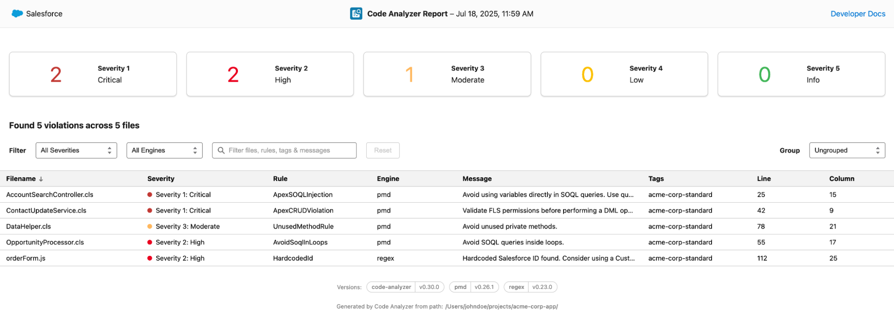
Task: Sort by the Line column header
Action: tap(764, 179)
